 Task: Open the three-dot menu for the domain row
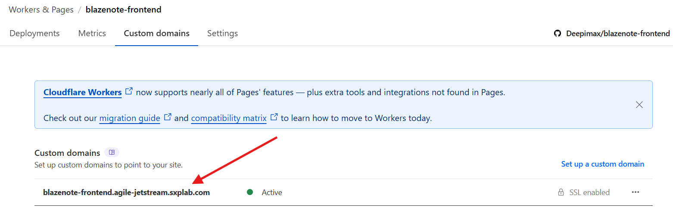click(x=636, y=192)
